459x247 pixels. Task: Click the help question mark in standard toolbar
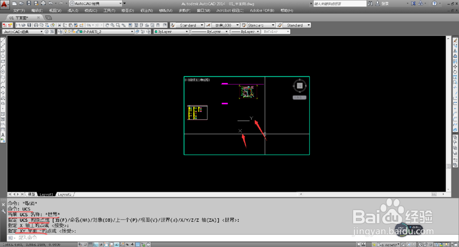165,25
